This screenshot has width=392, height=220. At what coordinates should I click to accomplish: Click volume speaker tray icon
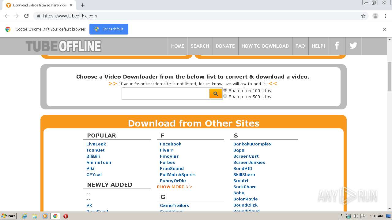[x=356, y=216]
